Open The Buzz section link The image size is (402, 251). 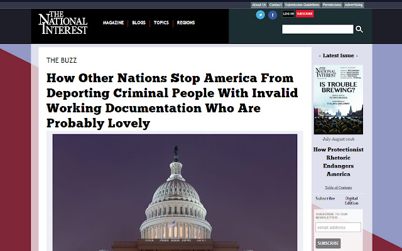(62, 60)
